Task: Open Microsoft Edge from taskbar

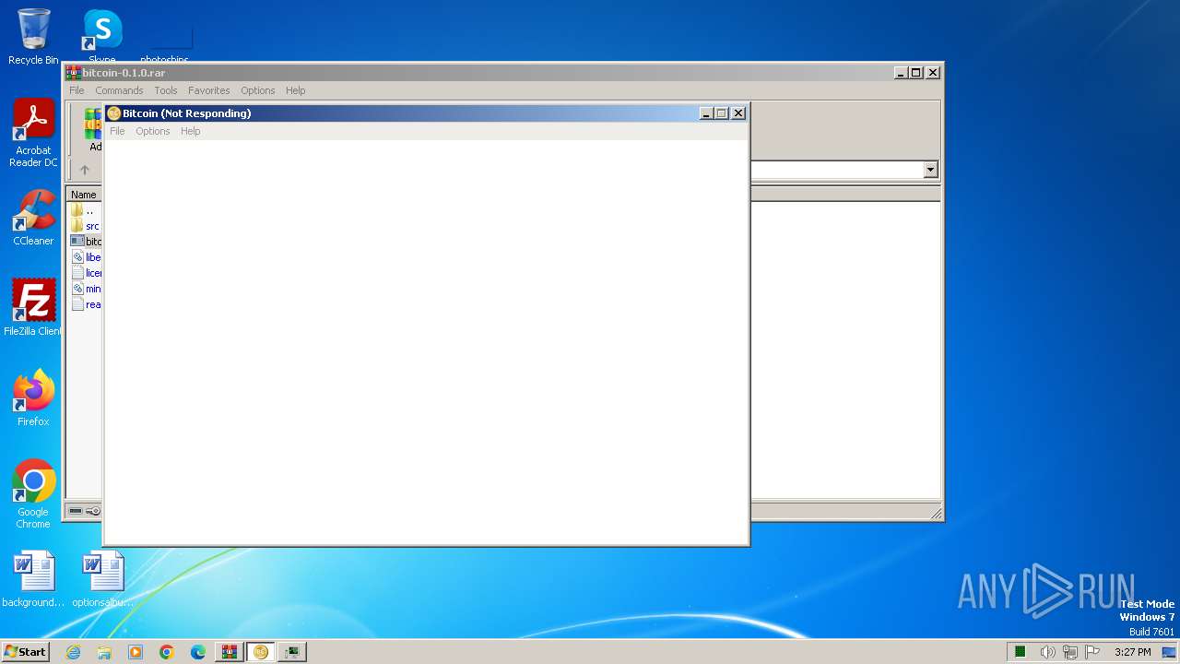Action: click(198, 652)
